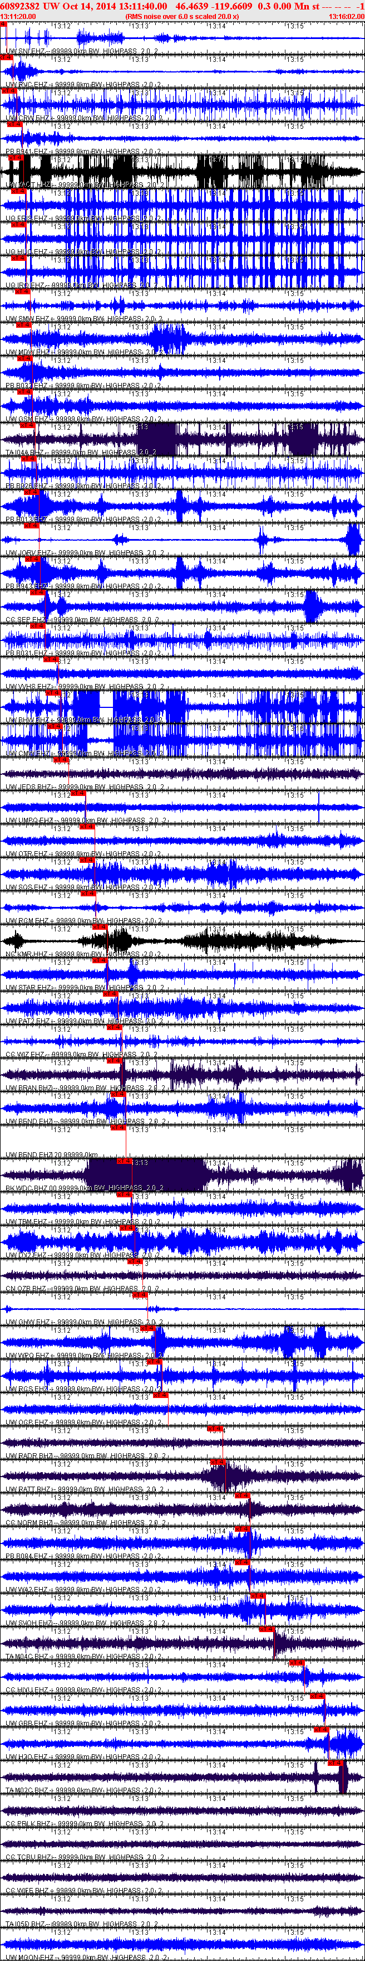This screenshot has width=365, height=1961.
Task: Click the start time 13:11:20.00 label
Action: pos(18,16)
